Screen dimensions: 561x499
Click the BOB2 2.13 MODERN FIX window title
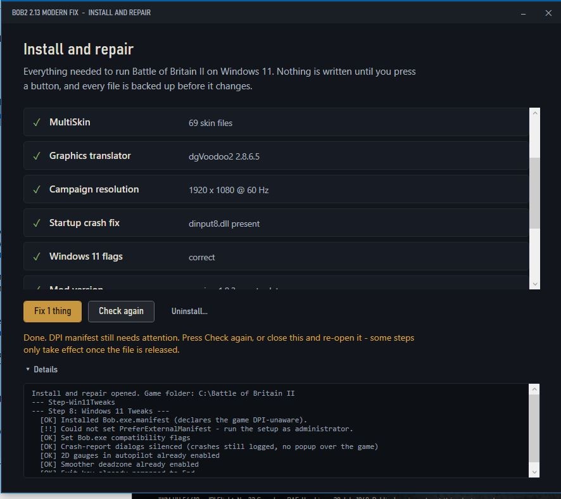[81, 13]
